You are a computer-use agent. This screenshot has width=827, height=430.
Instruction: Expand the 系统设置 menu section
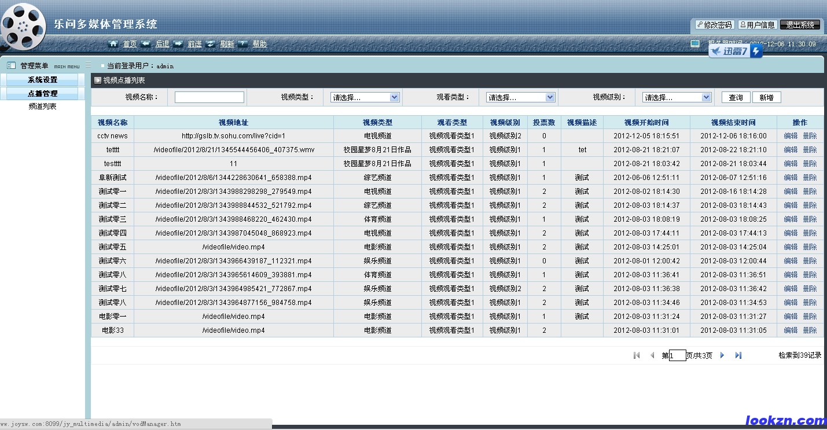[42, 80]
